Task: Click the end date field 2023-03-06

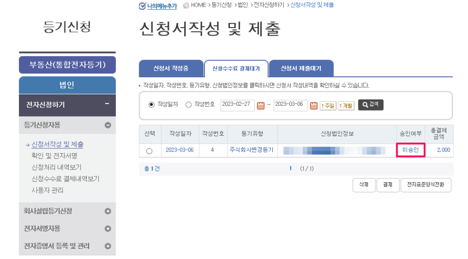Action: coord(290,105)
